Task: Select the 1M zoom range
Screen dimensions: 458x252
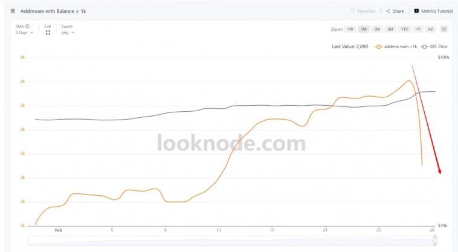Action: (x=363, y=29)
